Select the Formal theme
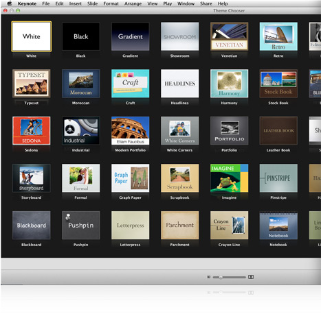The height and width of the screenshot is (314, 321). (81, 178)
